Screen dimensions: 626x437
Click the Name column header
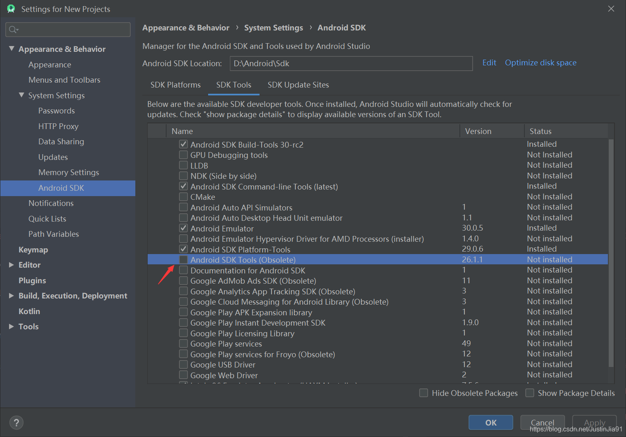tap(313, 131)
